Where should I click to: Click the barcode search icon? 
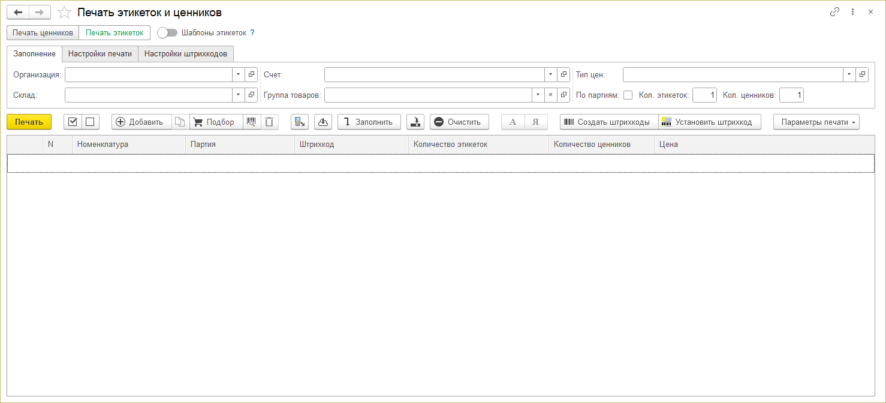click(252, 122)
